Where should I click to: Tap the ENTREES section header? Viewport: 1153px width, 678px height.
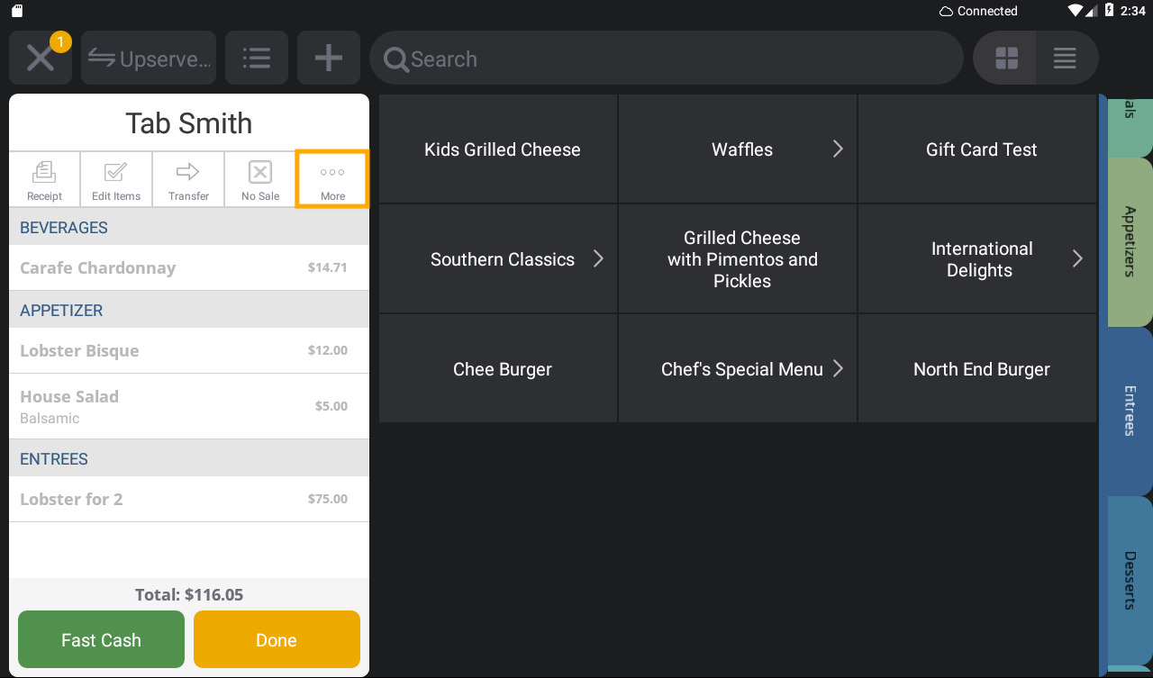[189, 458]
